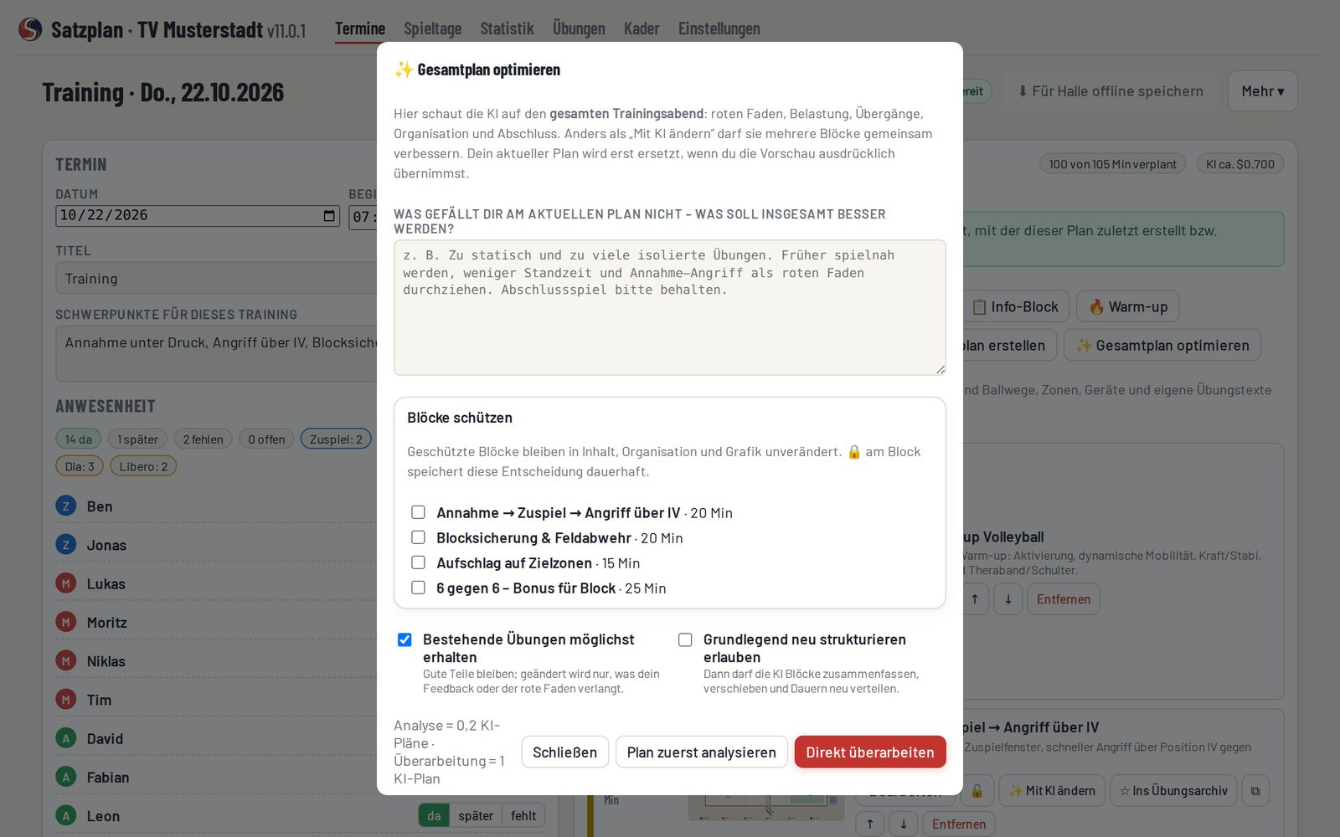Click the red Direkt überarbeiten button

870,752
